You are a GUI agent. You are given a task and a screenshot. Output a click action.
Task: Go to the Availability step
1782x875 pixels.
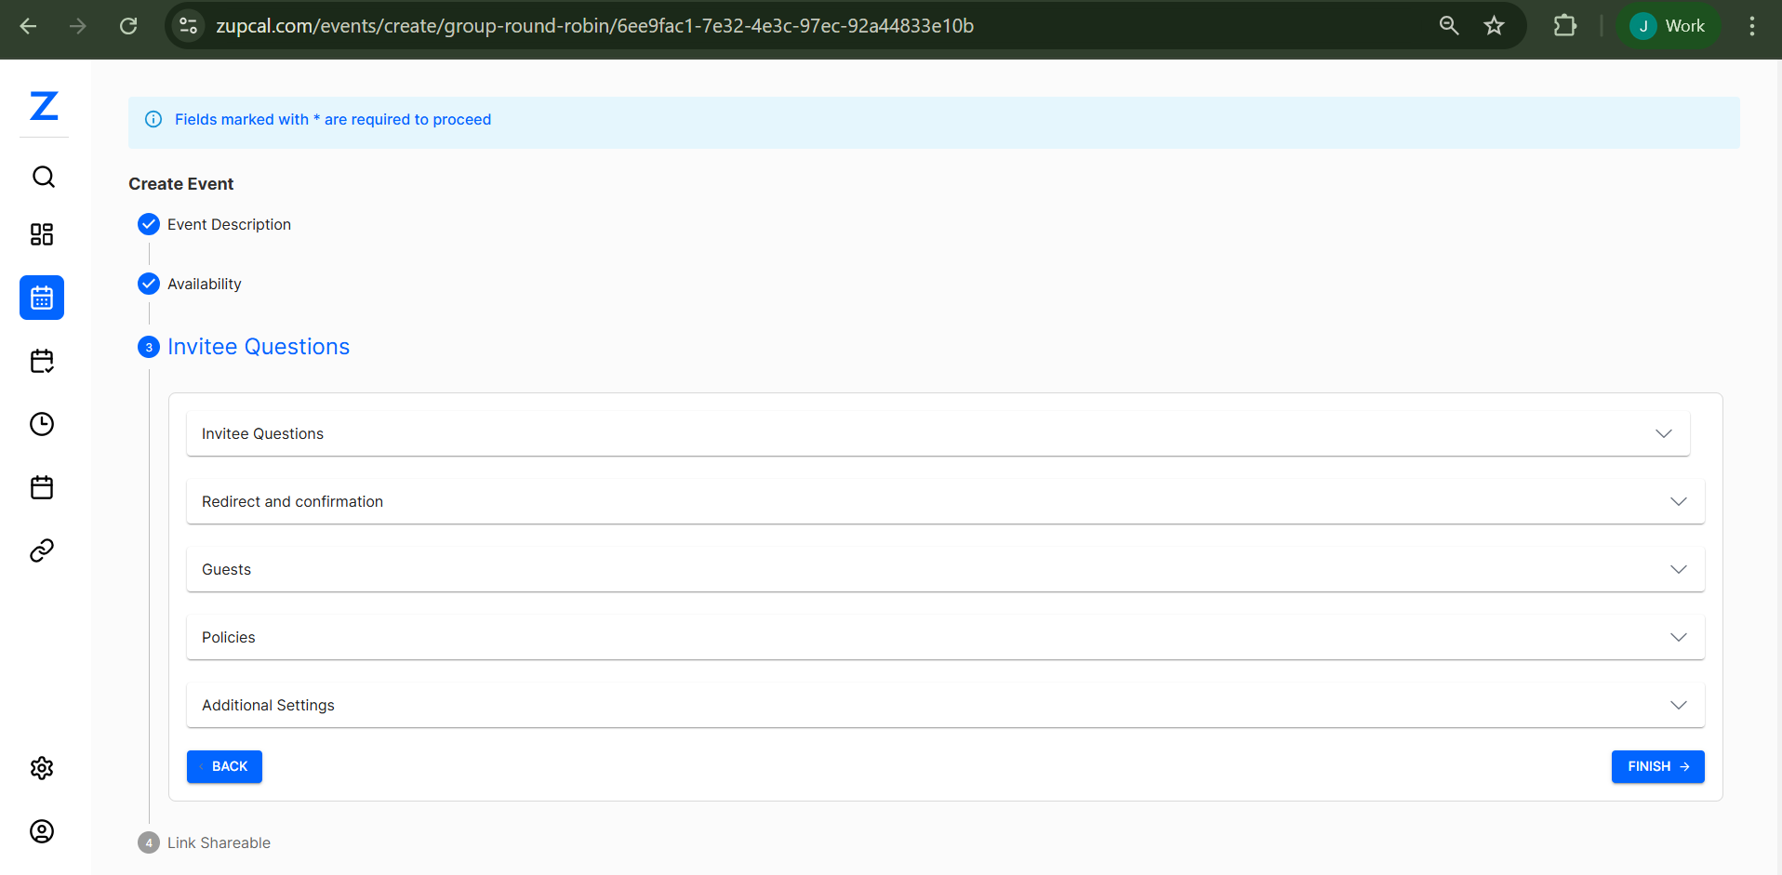coord(204,285)
